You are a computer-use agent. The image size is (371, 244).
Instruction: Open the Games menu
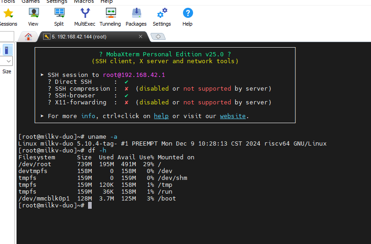31,2
